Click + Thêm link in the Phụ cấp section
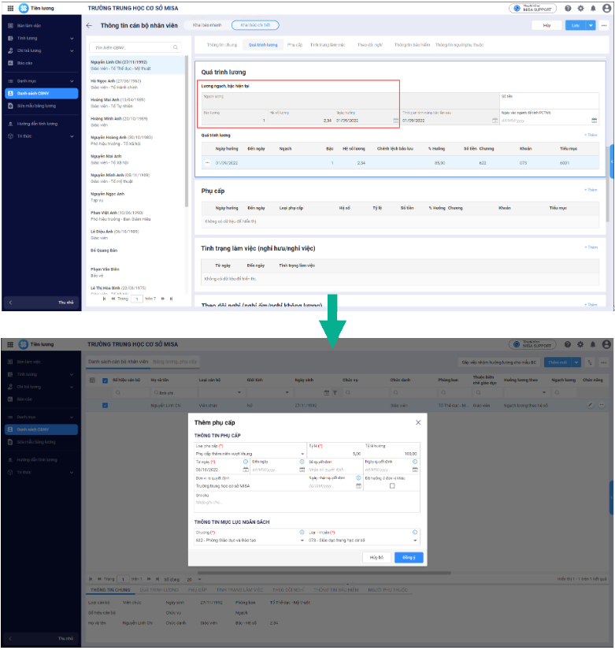 pos(591,190)
